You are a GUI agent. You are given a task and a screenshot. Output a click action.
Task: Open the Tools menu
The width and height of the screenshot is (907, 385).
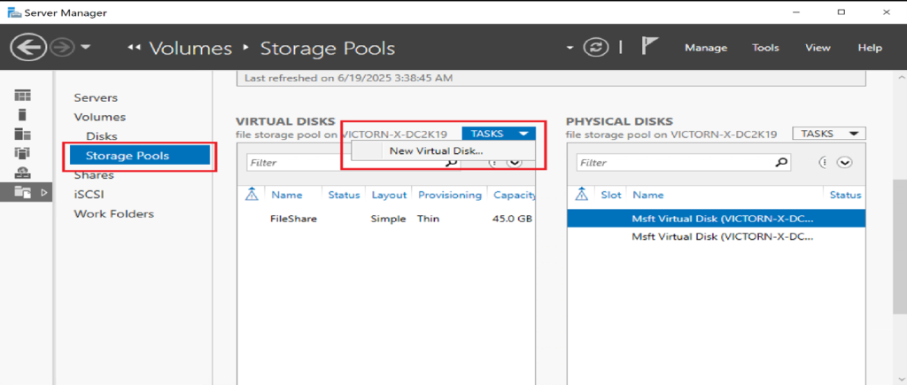pos(765,48)
